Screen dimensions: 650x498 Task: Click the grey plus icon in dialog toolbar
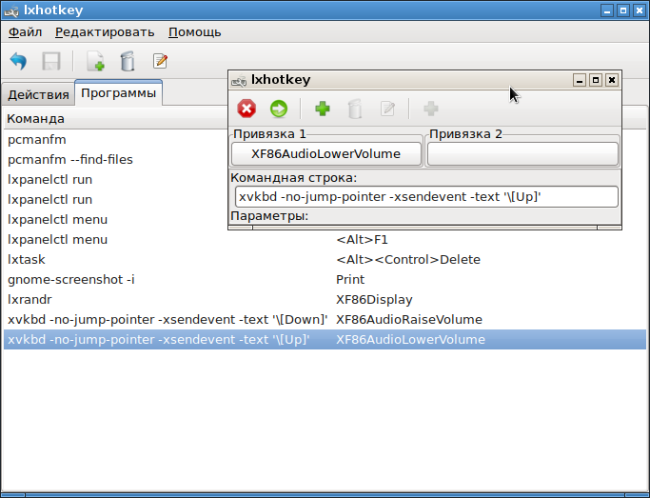tap(431, 109)
